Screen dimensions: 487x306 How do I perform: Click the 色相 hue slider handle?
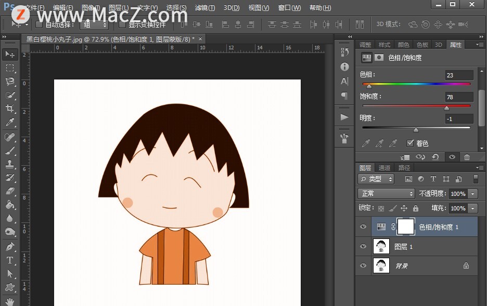pyautogui.click(x=369, y=86)
